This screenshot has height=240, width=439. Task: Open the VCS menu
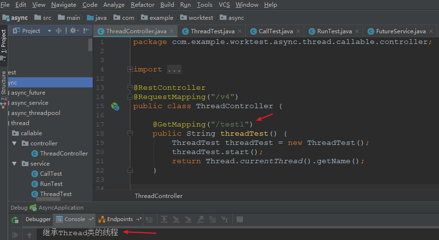click(x=224, y=5)
